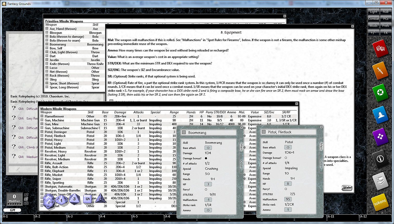Viewport: 394px width, 224px height.
Task: Click the GM identity label
Action: (x=12, y=210)
